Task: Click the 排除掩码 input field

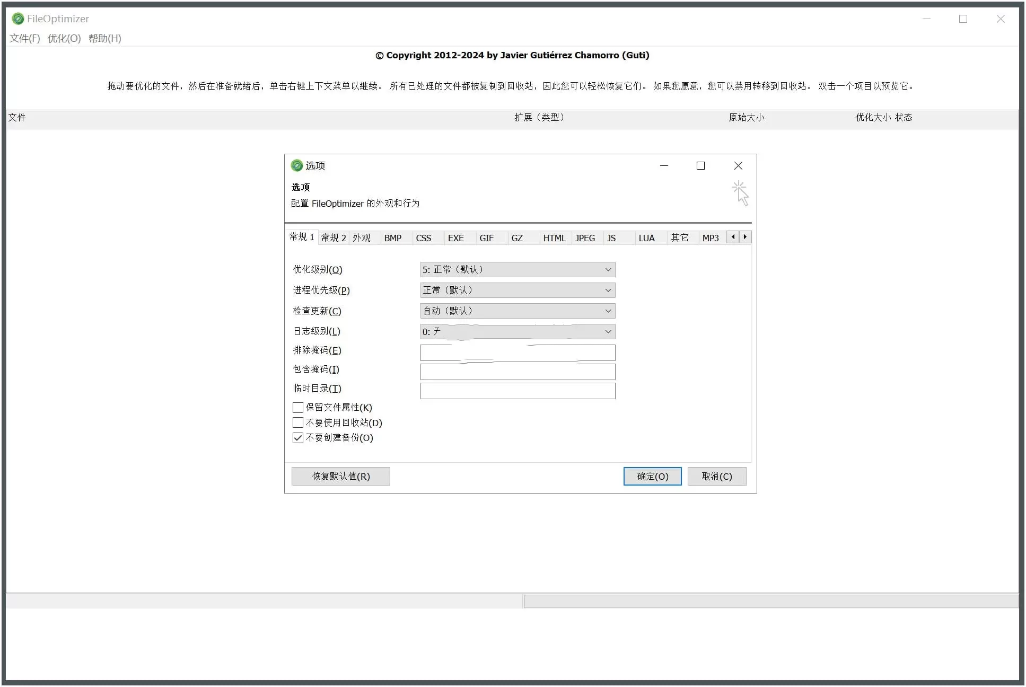Action: coord(518,353)
